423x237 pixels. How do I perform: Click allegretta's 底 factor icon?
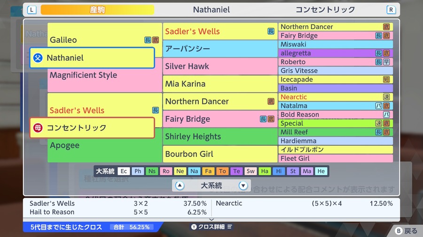pos(386,53)
